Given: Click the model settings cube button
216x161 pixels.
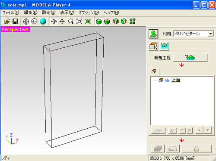Looking at the screenshot, I should click(x=153, y=46).
